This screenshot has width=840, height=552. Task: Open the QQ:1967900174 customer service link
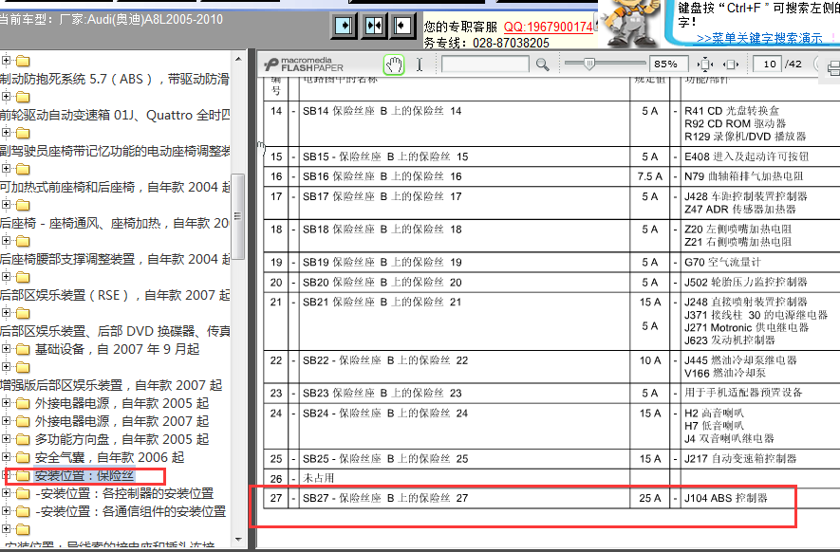(548, 27)
